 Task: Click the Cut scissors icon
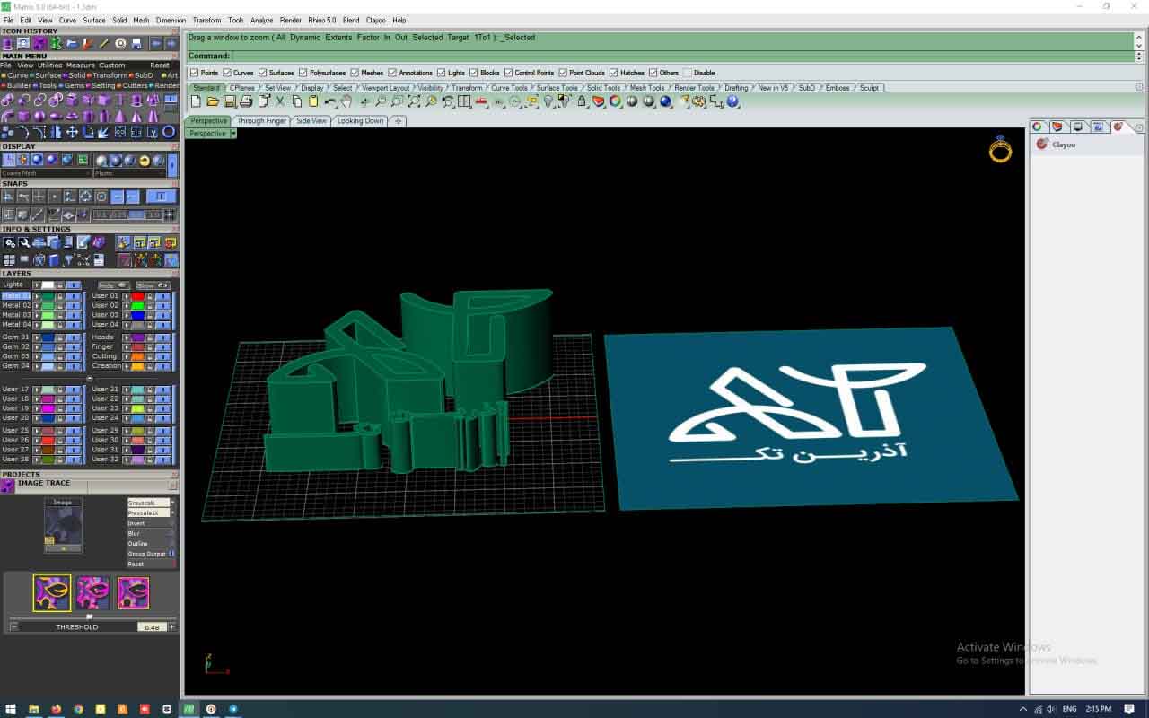[280, 102]
